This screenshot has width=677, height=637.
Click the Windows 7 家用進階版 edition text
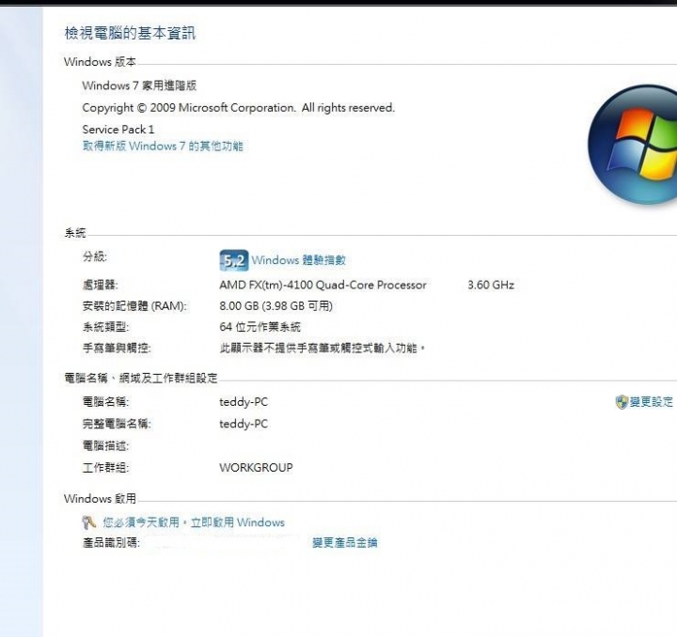(x=139, y=85)
